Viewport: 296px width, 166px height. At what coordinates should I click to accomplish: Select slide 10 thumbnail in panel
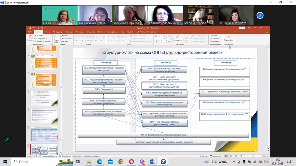coord(44,134)
